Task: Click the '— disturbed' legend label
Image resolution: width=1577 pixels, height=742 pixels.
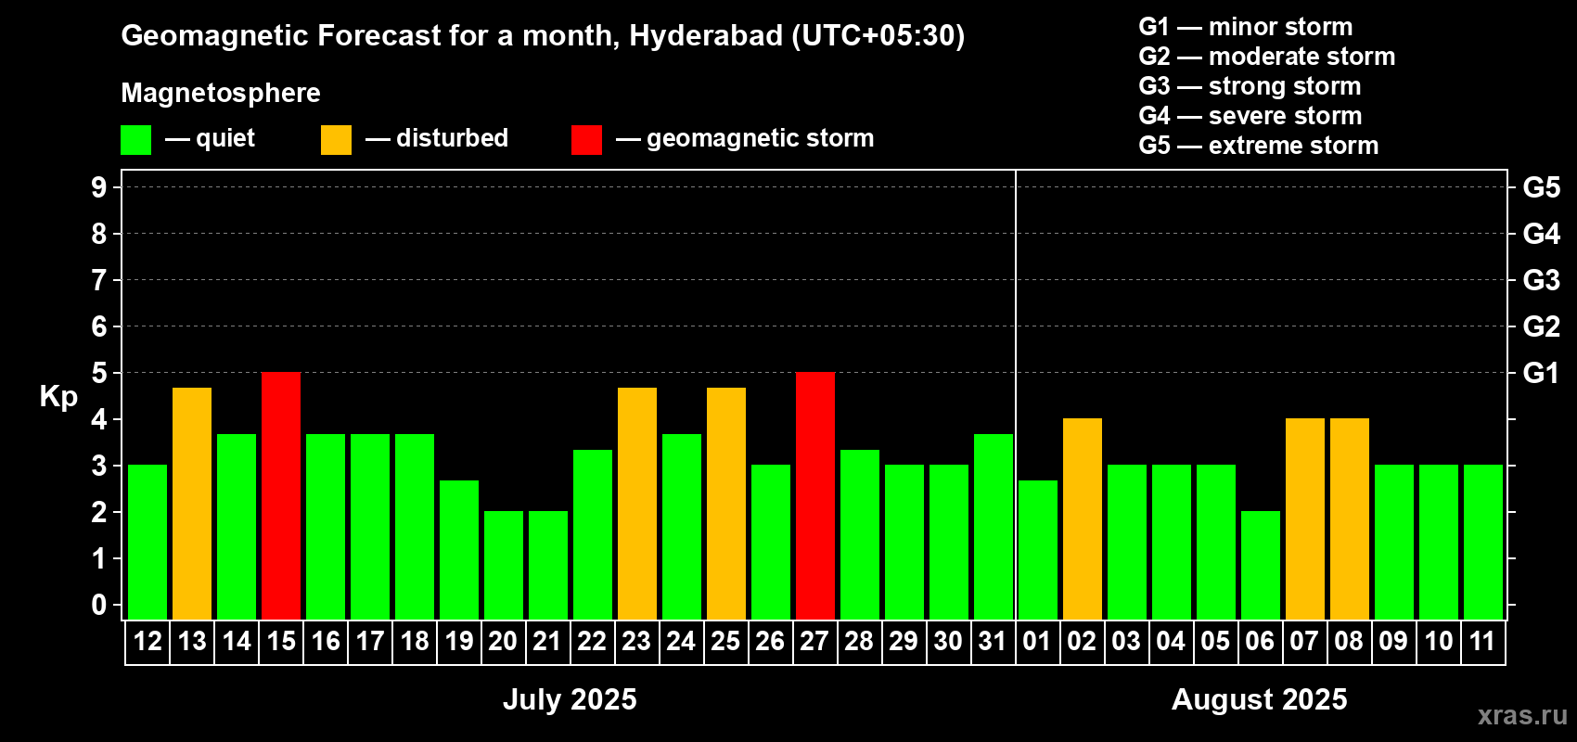Action: click(x=437, y=138)
